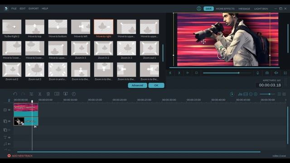Click the circular icon beside SAVE
Screen dimensions: 290x163
click(199, 9)
